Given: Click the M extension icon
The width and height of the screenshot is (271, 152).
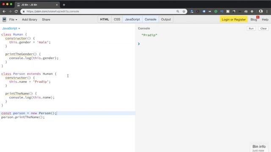Looking at the screenshot, I should (x=210, y=11).
